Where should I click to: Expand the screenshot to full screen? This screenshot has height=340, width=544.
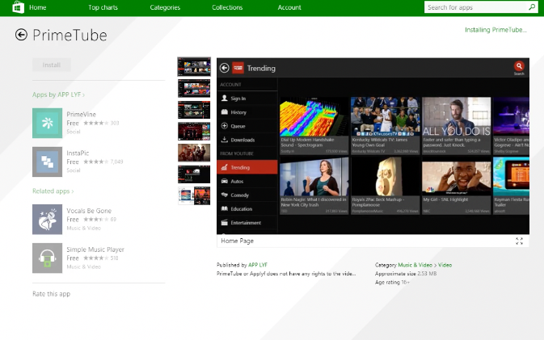pos(519,241)
